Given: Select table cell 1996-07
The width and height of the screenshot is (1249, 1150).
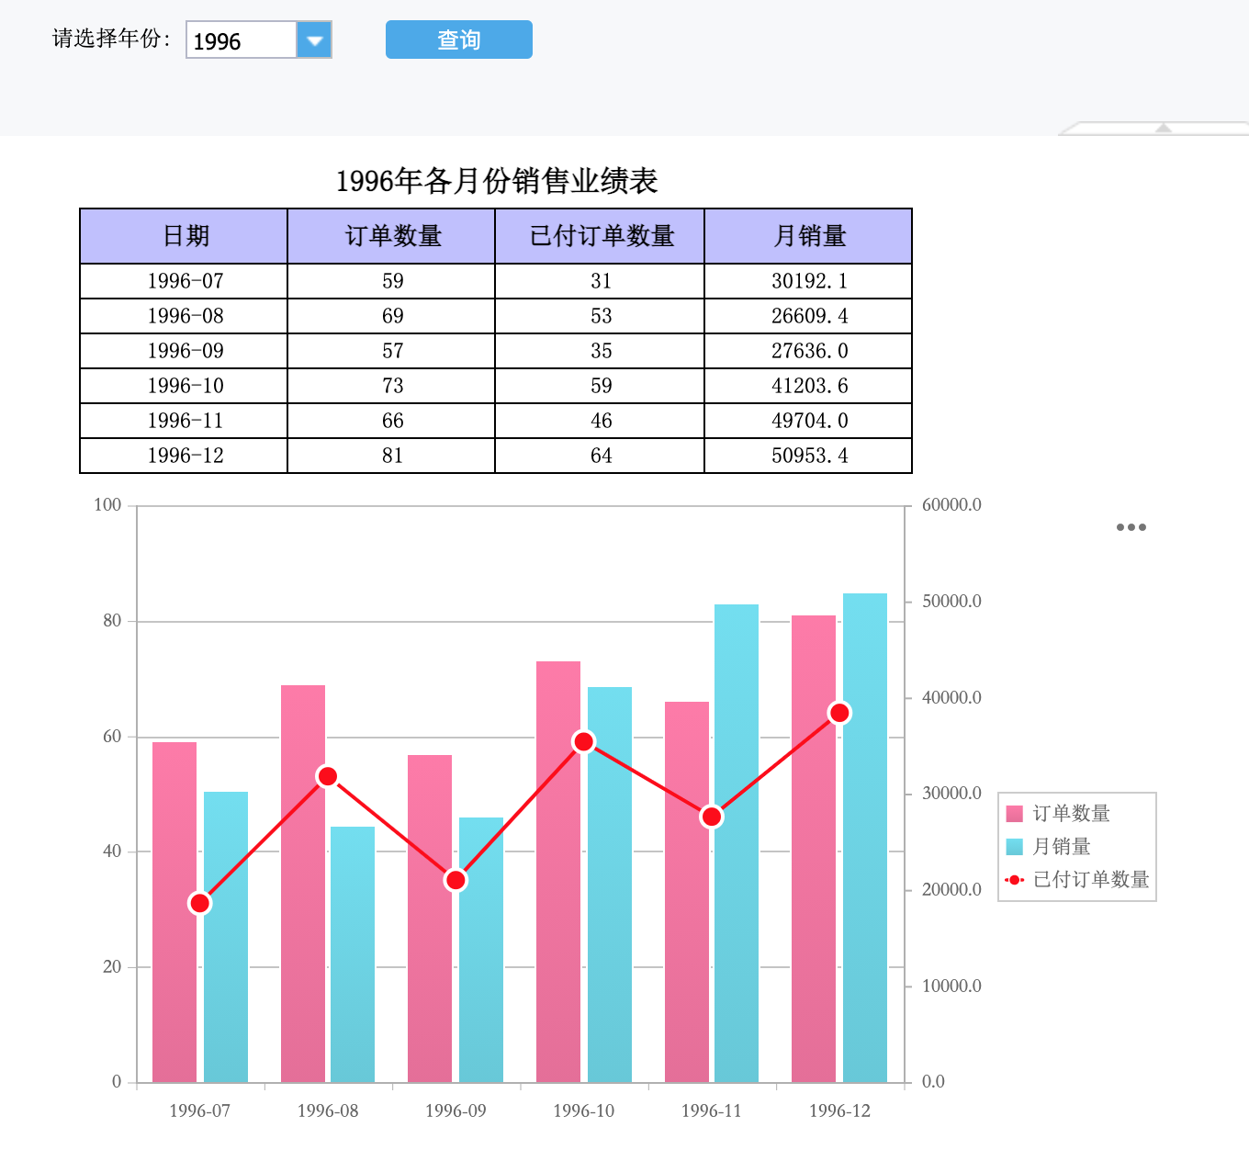Looking at the screenshot, I should point(184,281).
